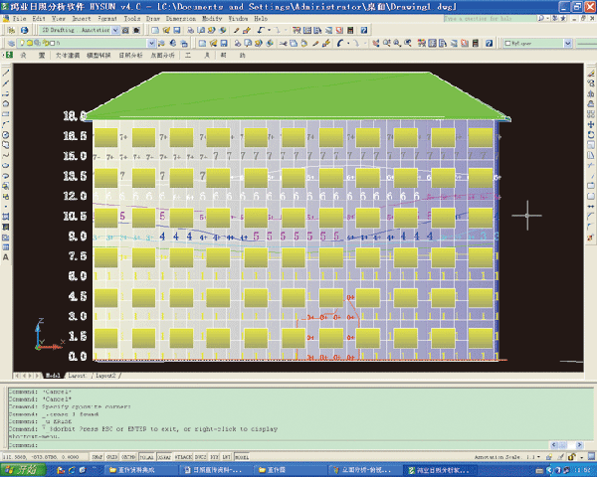Pick the Rectangle draw tool
597x477 pixels.
[5, 113]
